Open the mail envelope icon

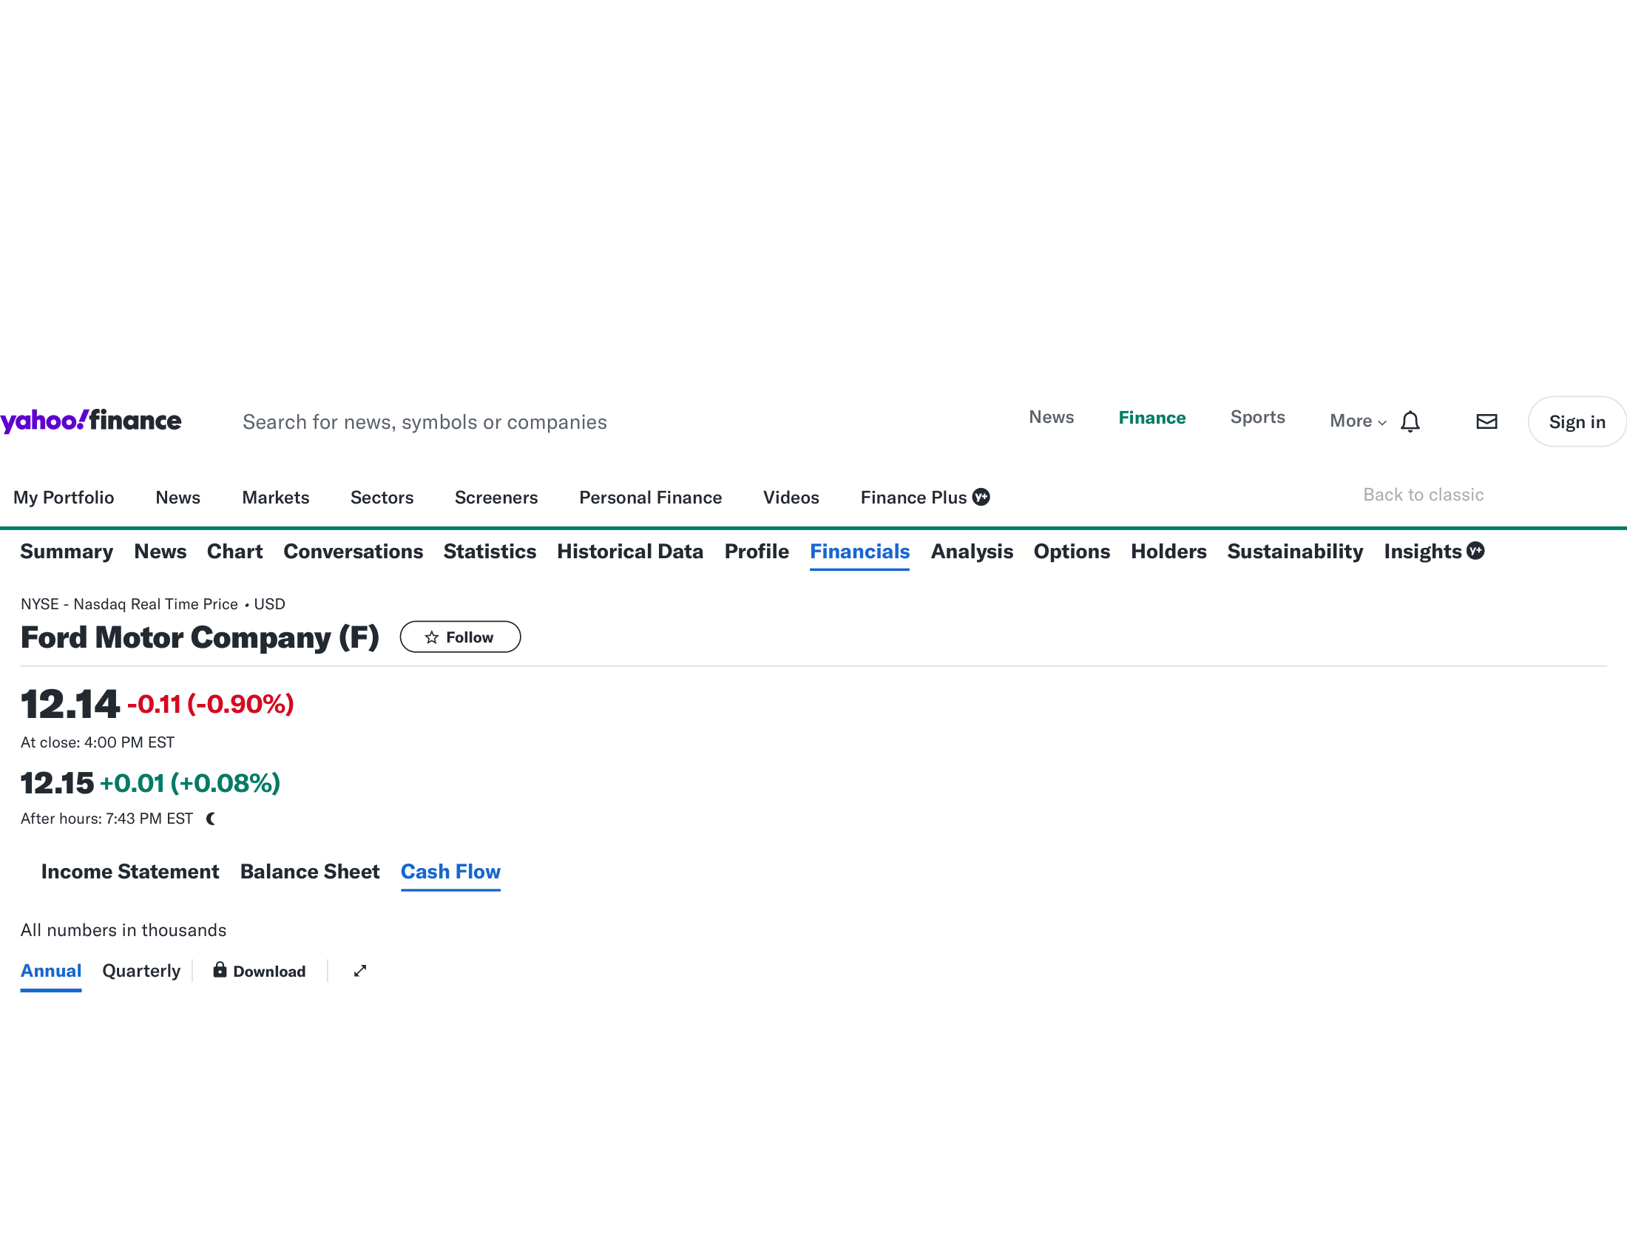pos(1486,421)
